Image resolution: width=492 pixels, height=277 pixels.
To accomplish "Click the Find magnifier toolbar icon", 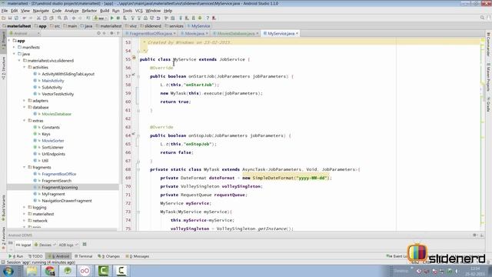I will pos(59,18).
